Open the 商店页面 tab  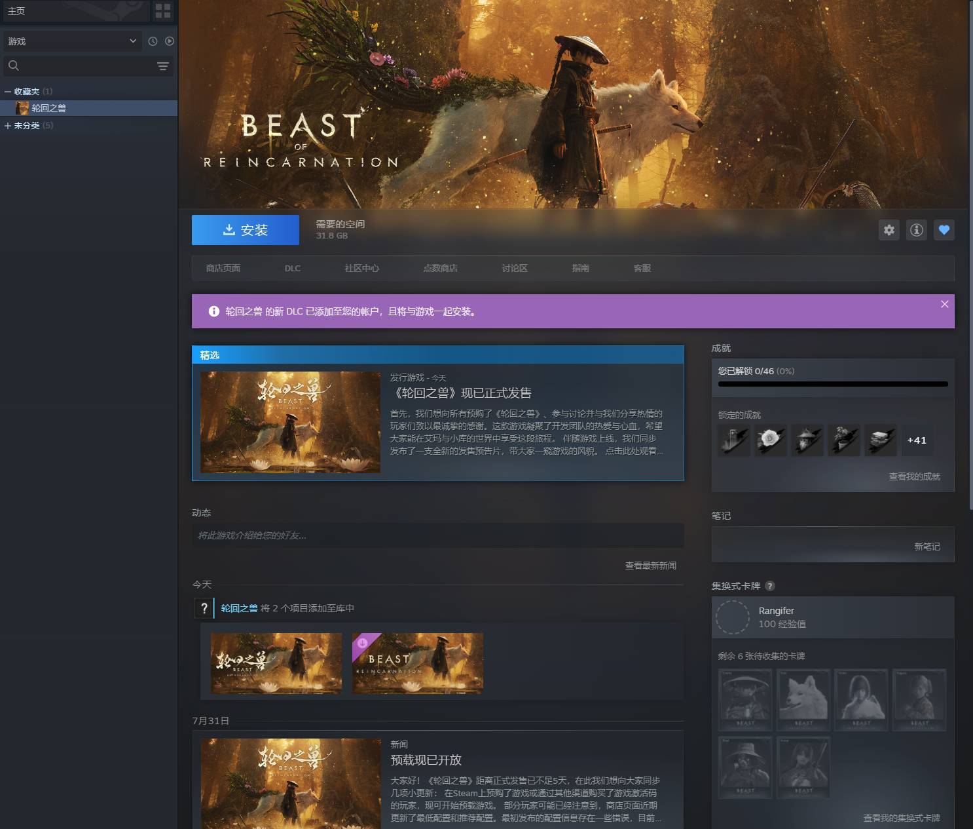point(223,268)
